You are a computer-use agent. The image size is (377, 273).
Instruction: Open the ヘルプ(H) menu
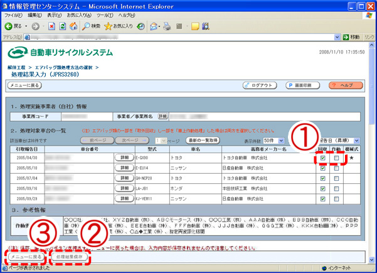pyautogui.click(x=127, y=15)
